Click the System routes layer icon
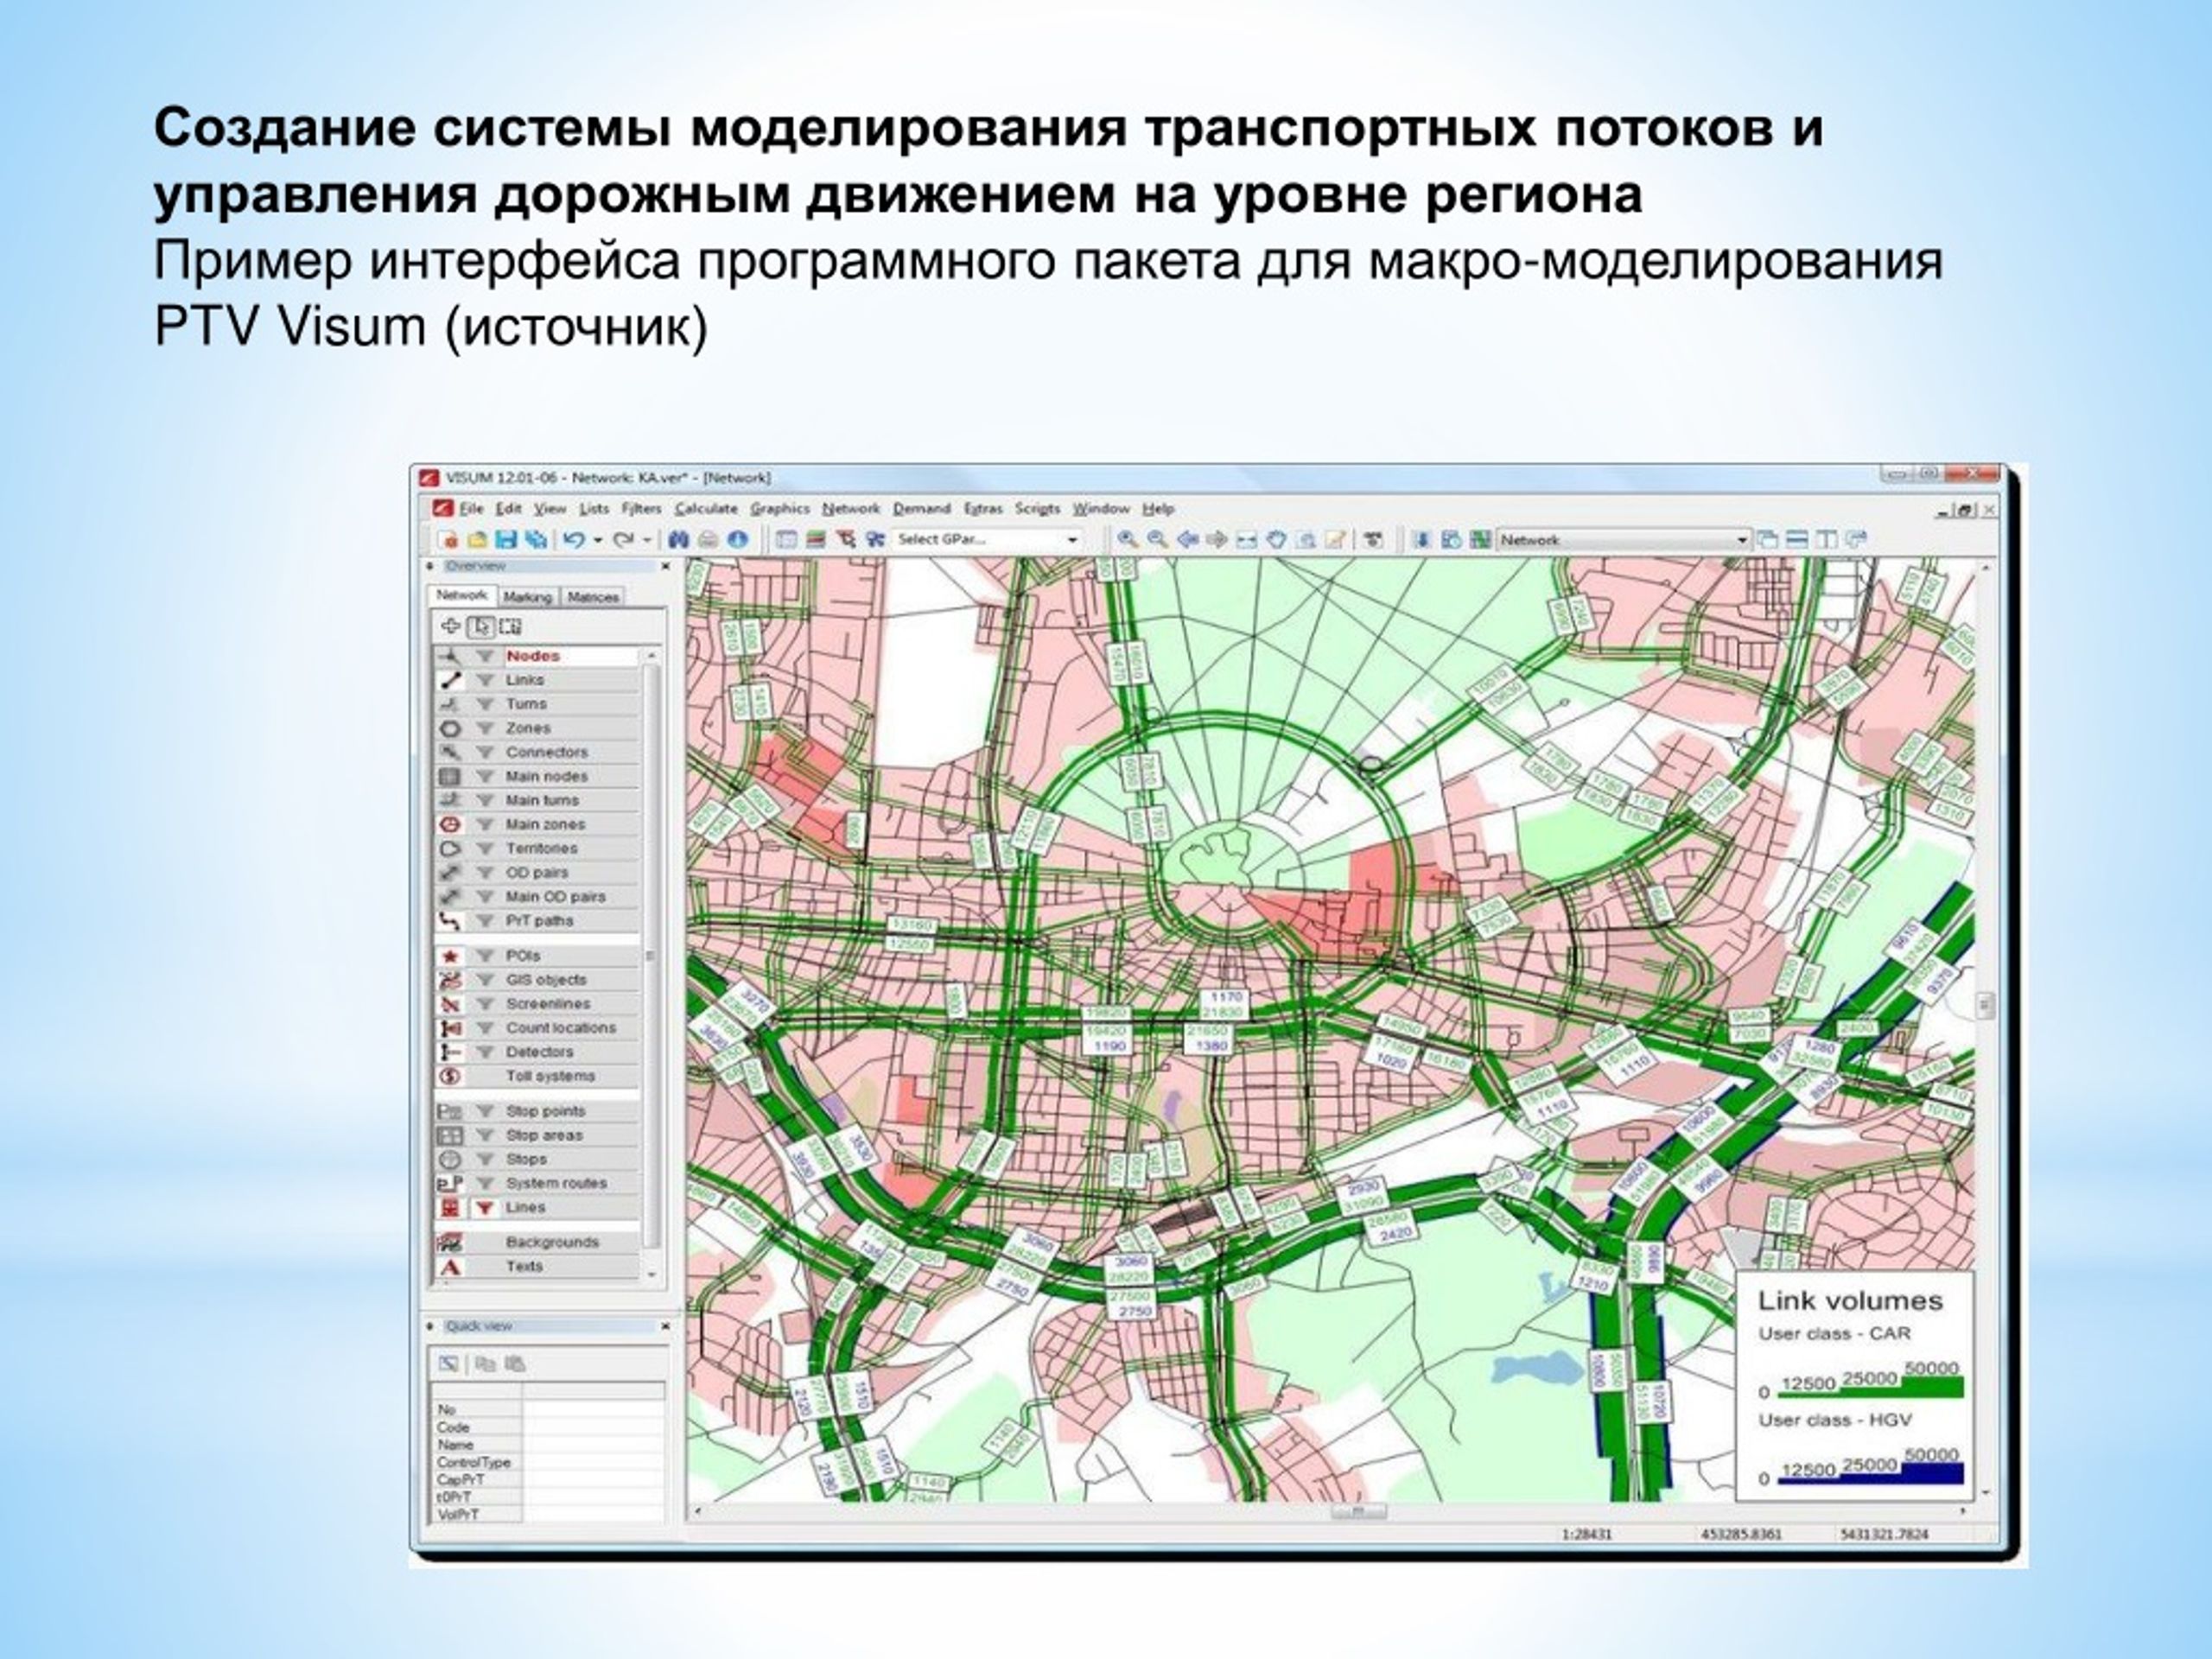The width and height of the screenshot is (2212, 1659). (x=451, y=1183)
